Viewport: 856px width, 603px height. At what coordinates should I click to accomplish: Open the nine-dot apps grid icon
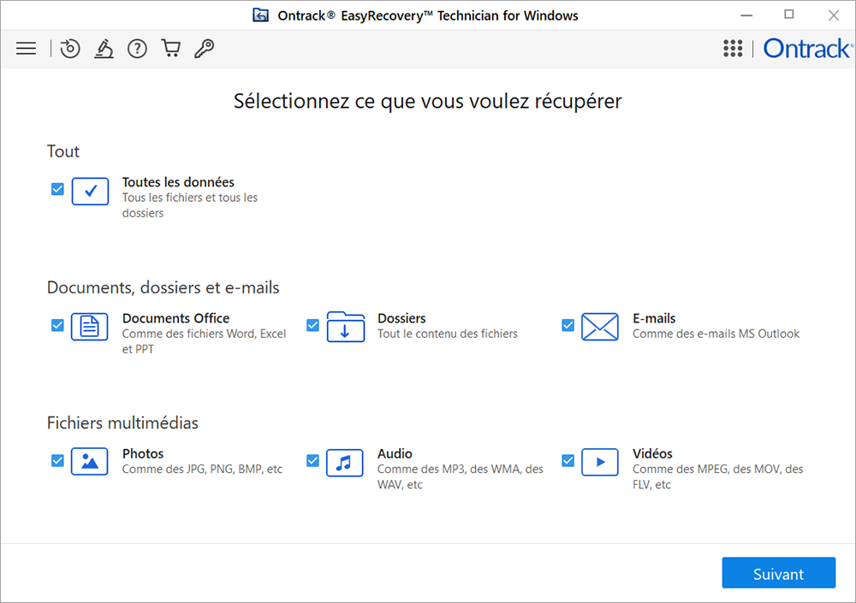(733, 49)
